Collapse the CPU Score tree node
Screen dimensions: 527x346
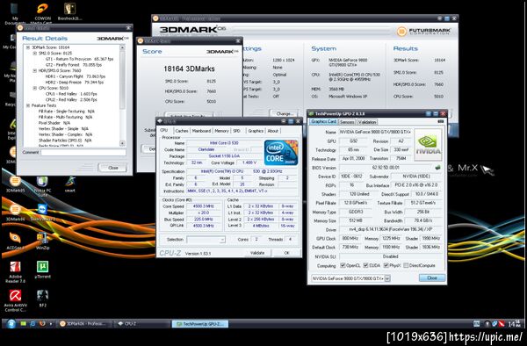34,88
